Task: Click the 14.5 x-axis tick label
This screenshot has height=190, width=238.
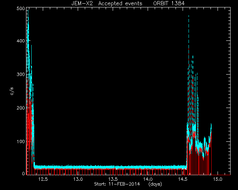Action: 183,179
